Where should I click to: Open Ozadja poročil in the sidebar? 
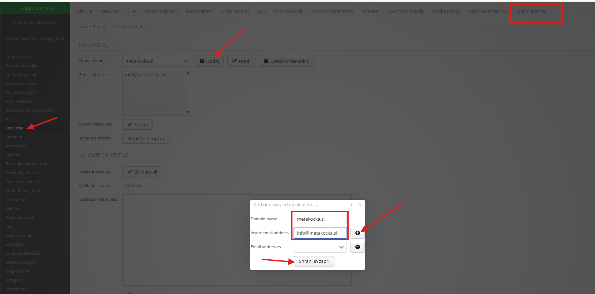click(19, 57)
